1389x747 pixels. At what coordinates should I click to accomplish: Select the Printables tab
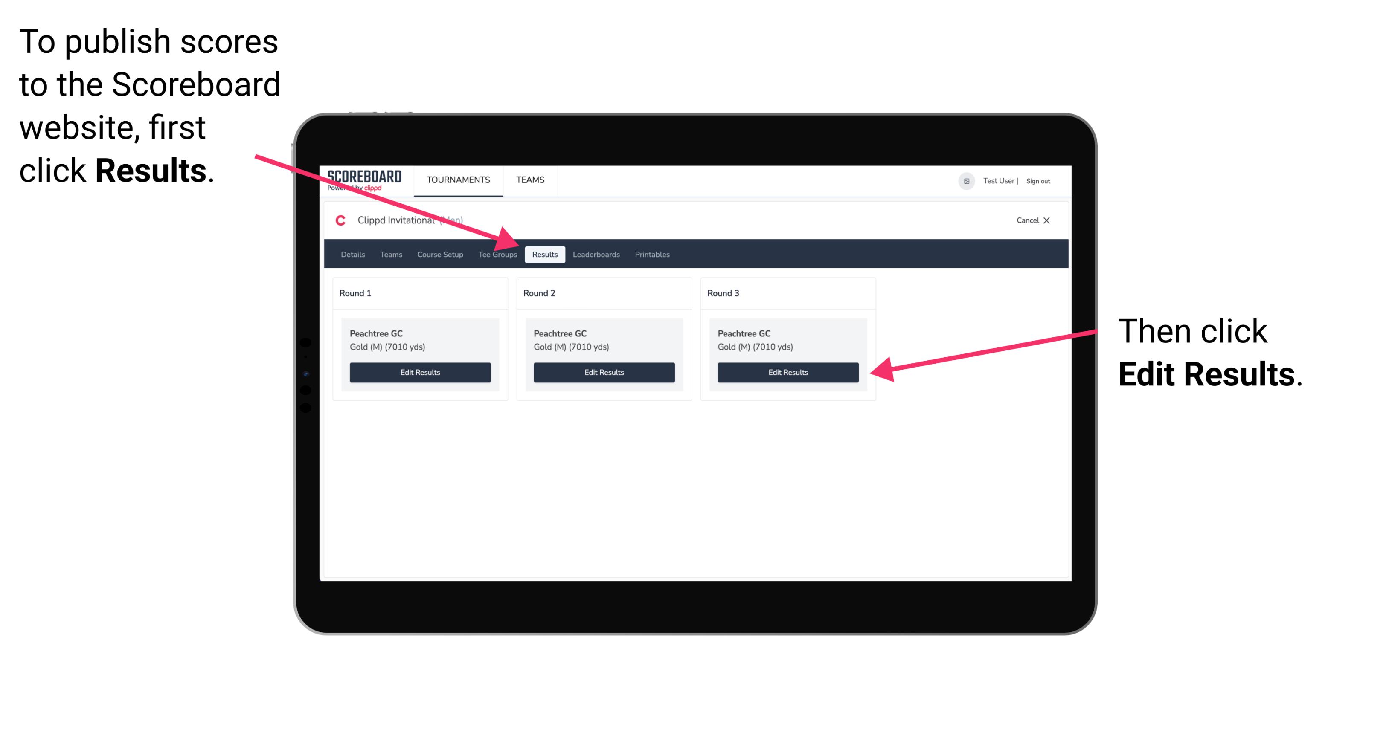(652, 254)
